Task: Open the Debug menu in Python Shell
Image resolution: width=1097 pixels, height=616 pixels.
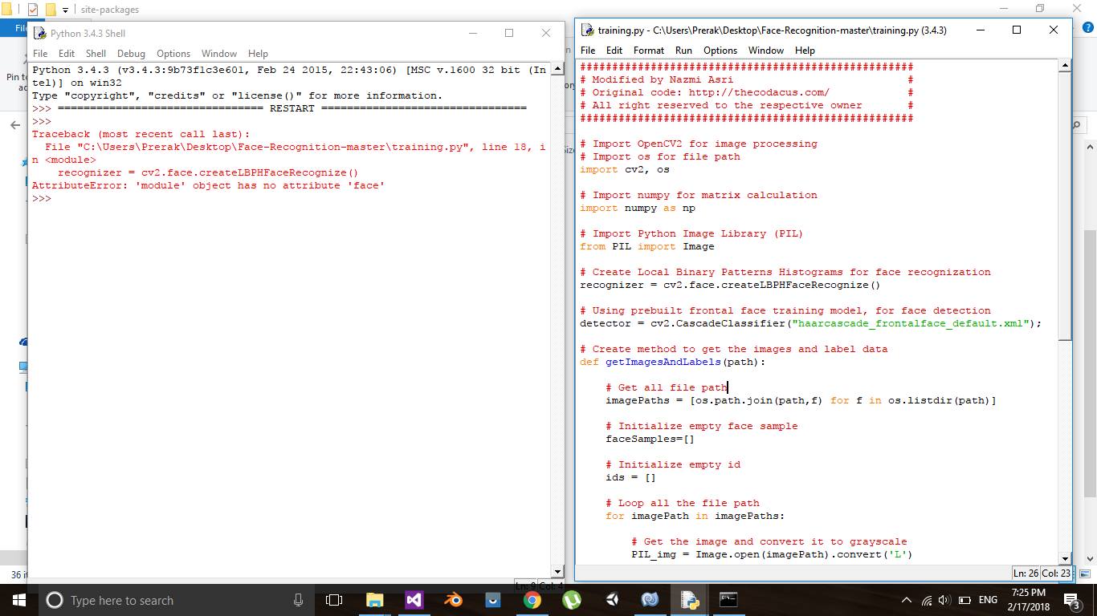Action: [131, 53]
